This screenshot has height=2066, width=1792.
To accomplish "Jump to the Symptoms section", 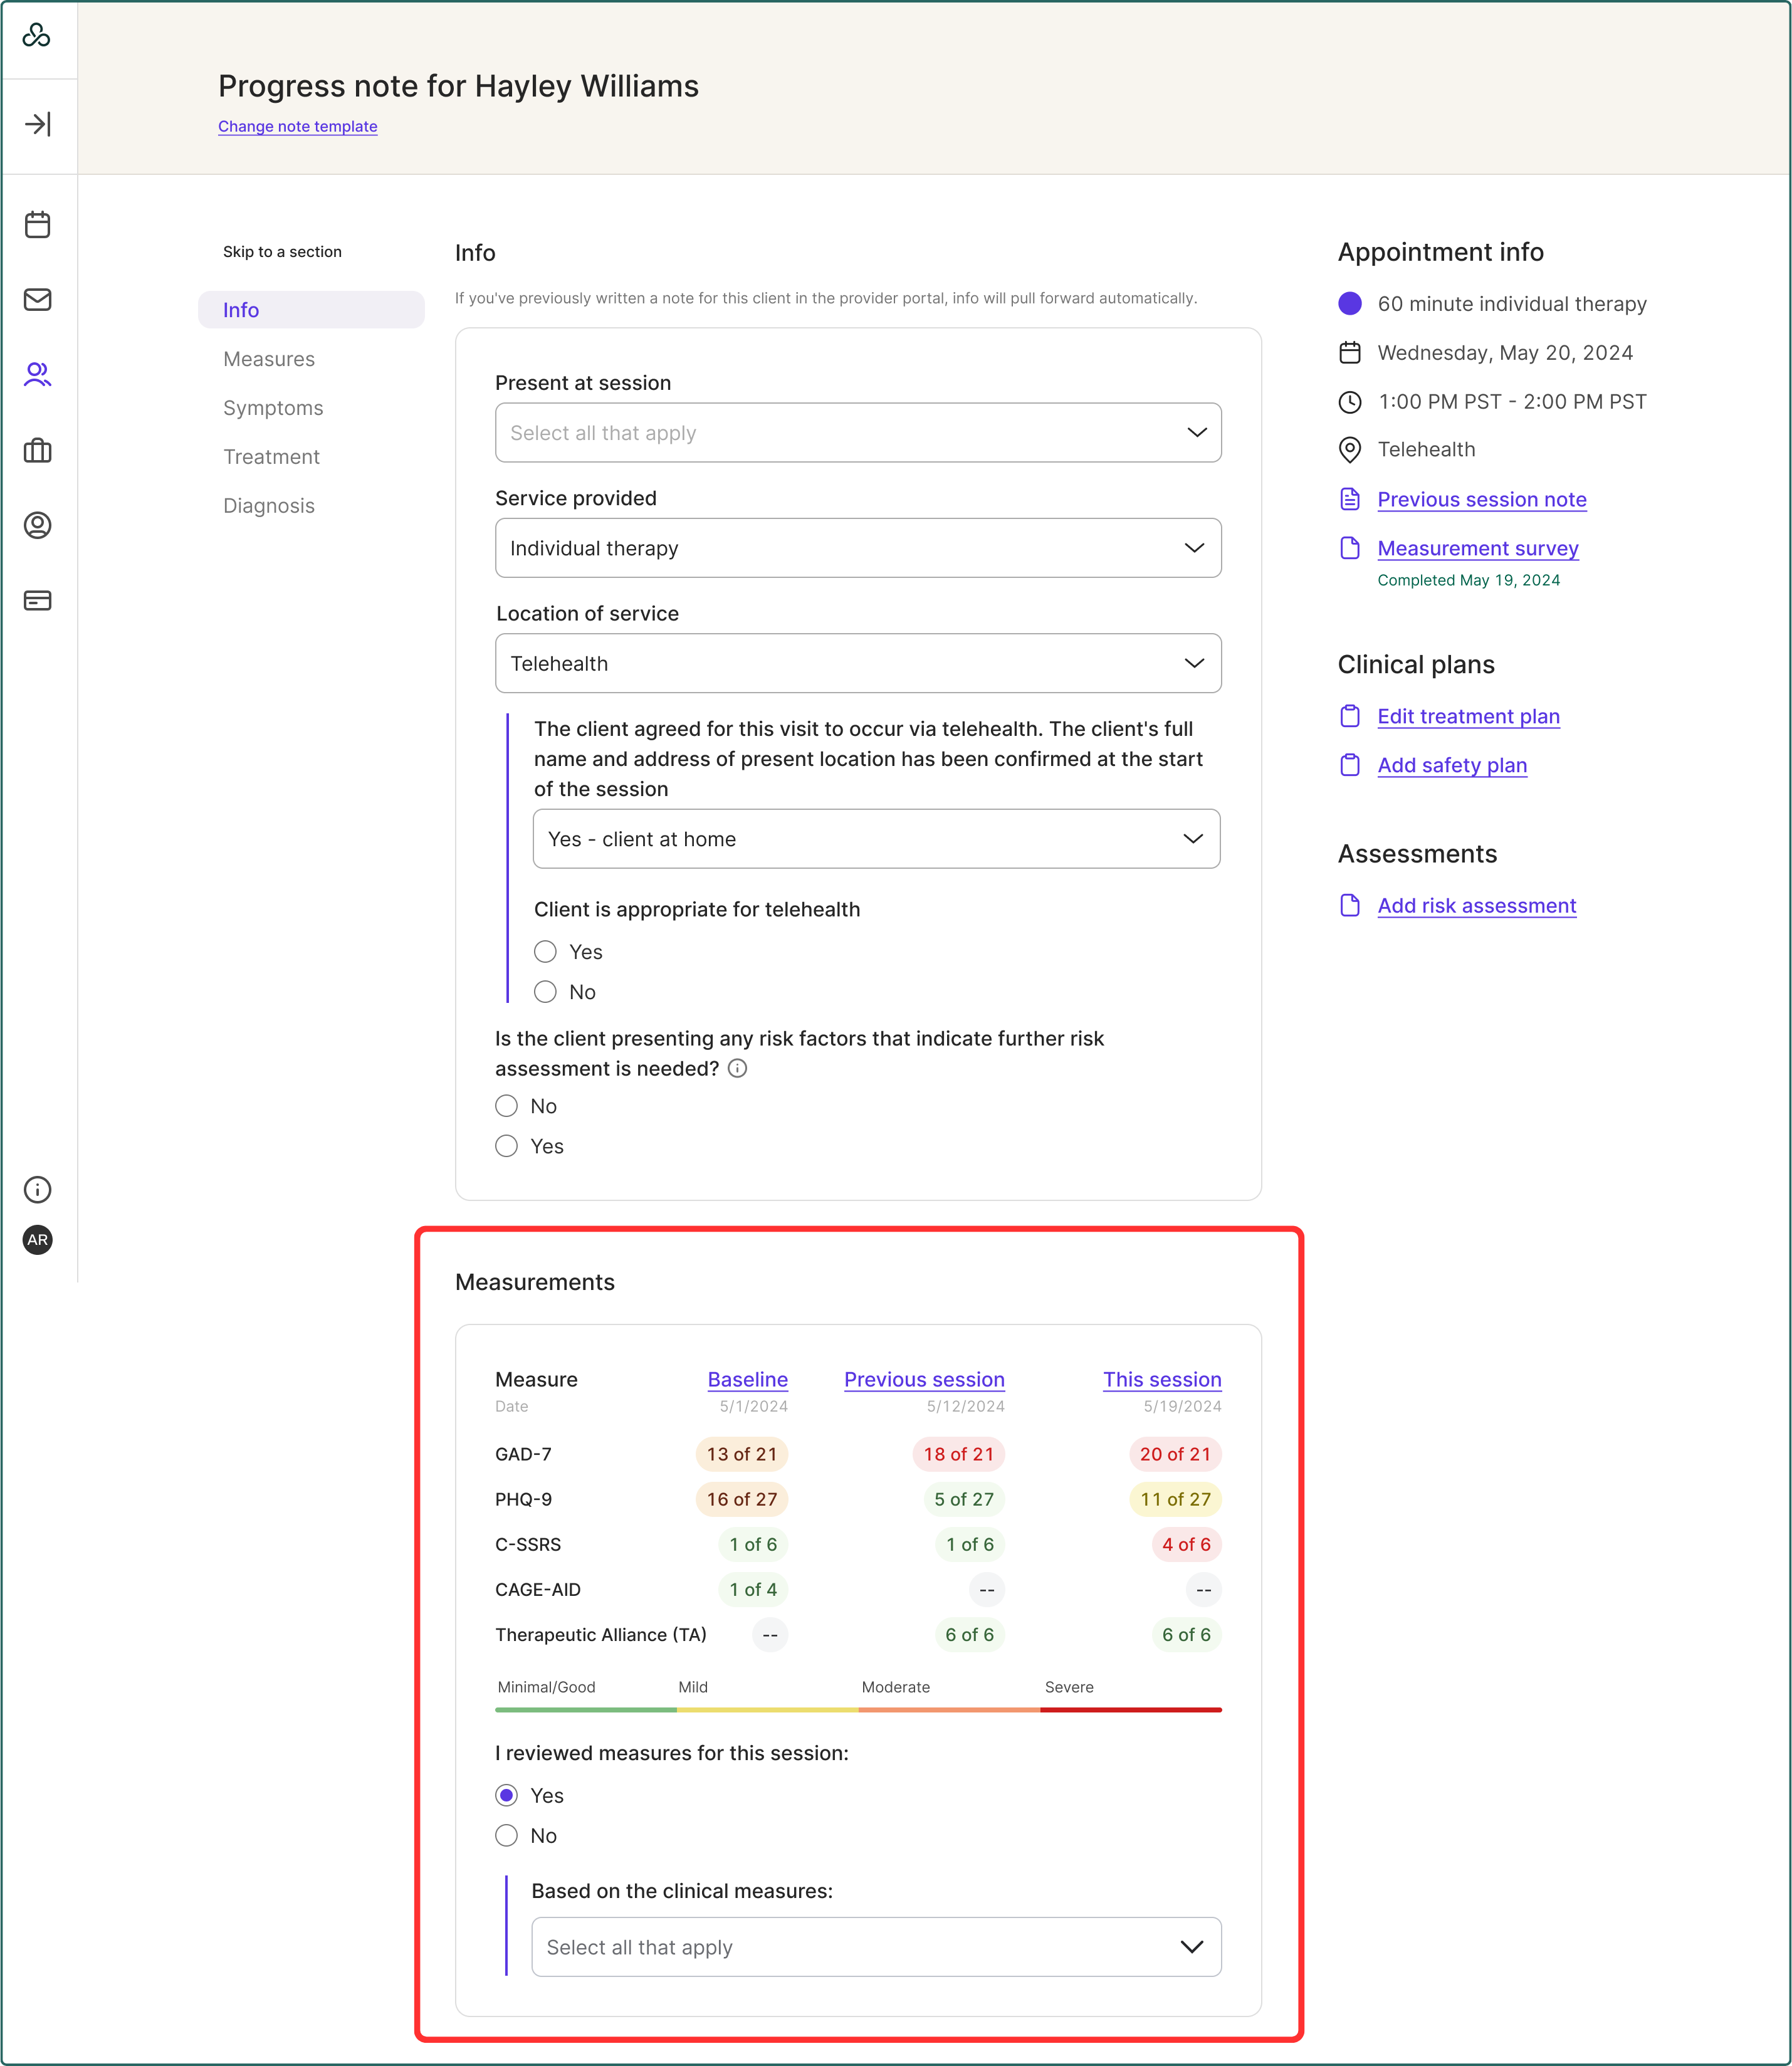I will click(273, 408).
